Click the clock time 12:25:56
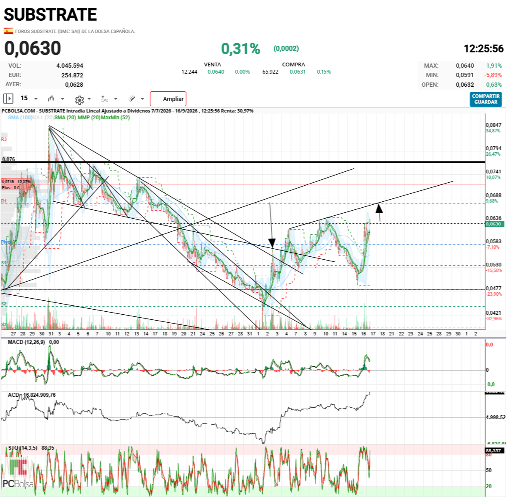 tap(484, 49)
